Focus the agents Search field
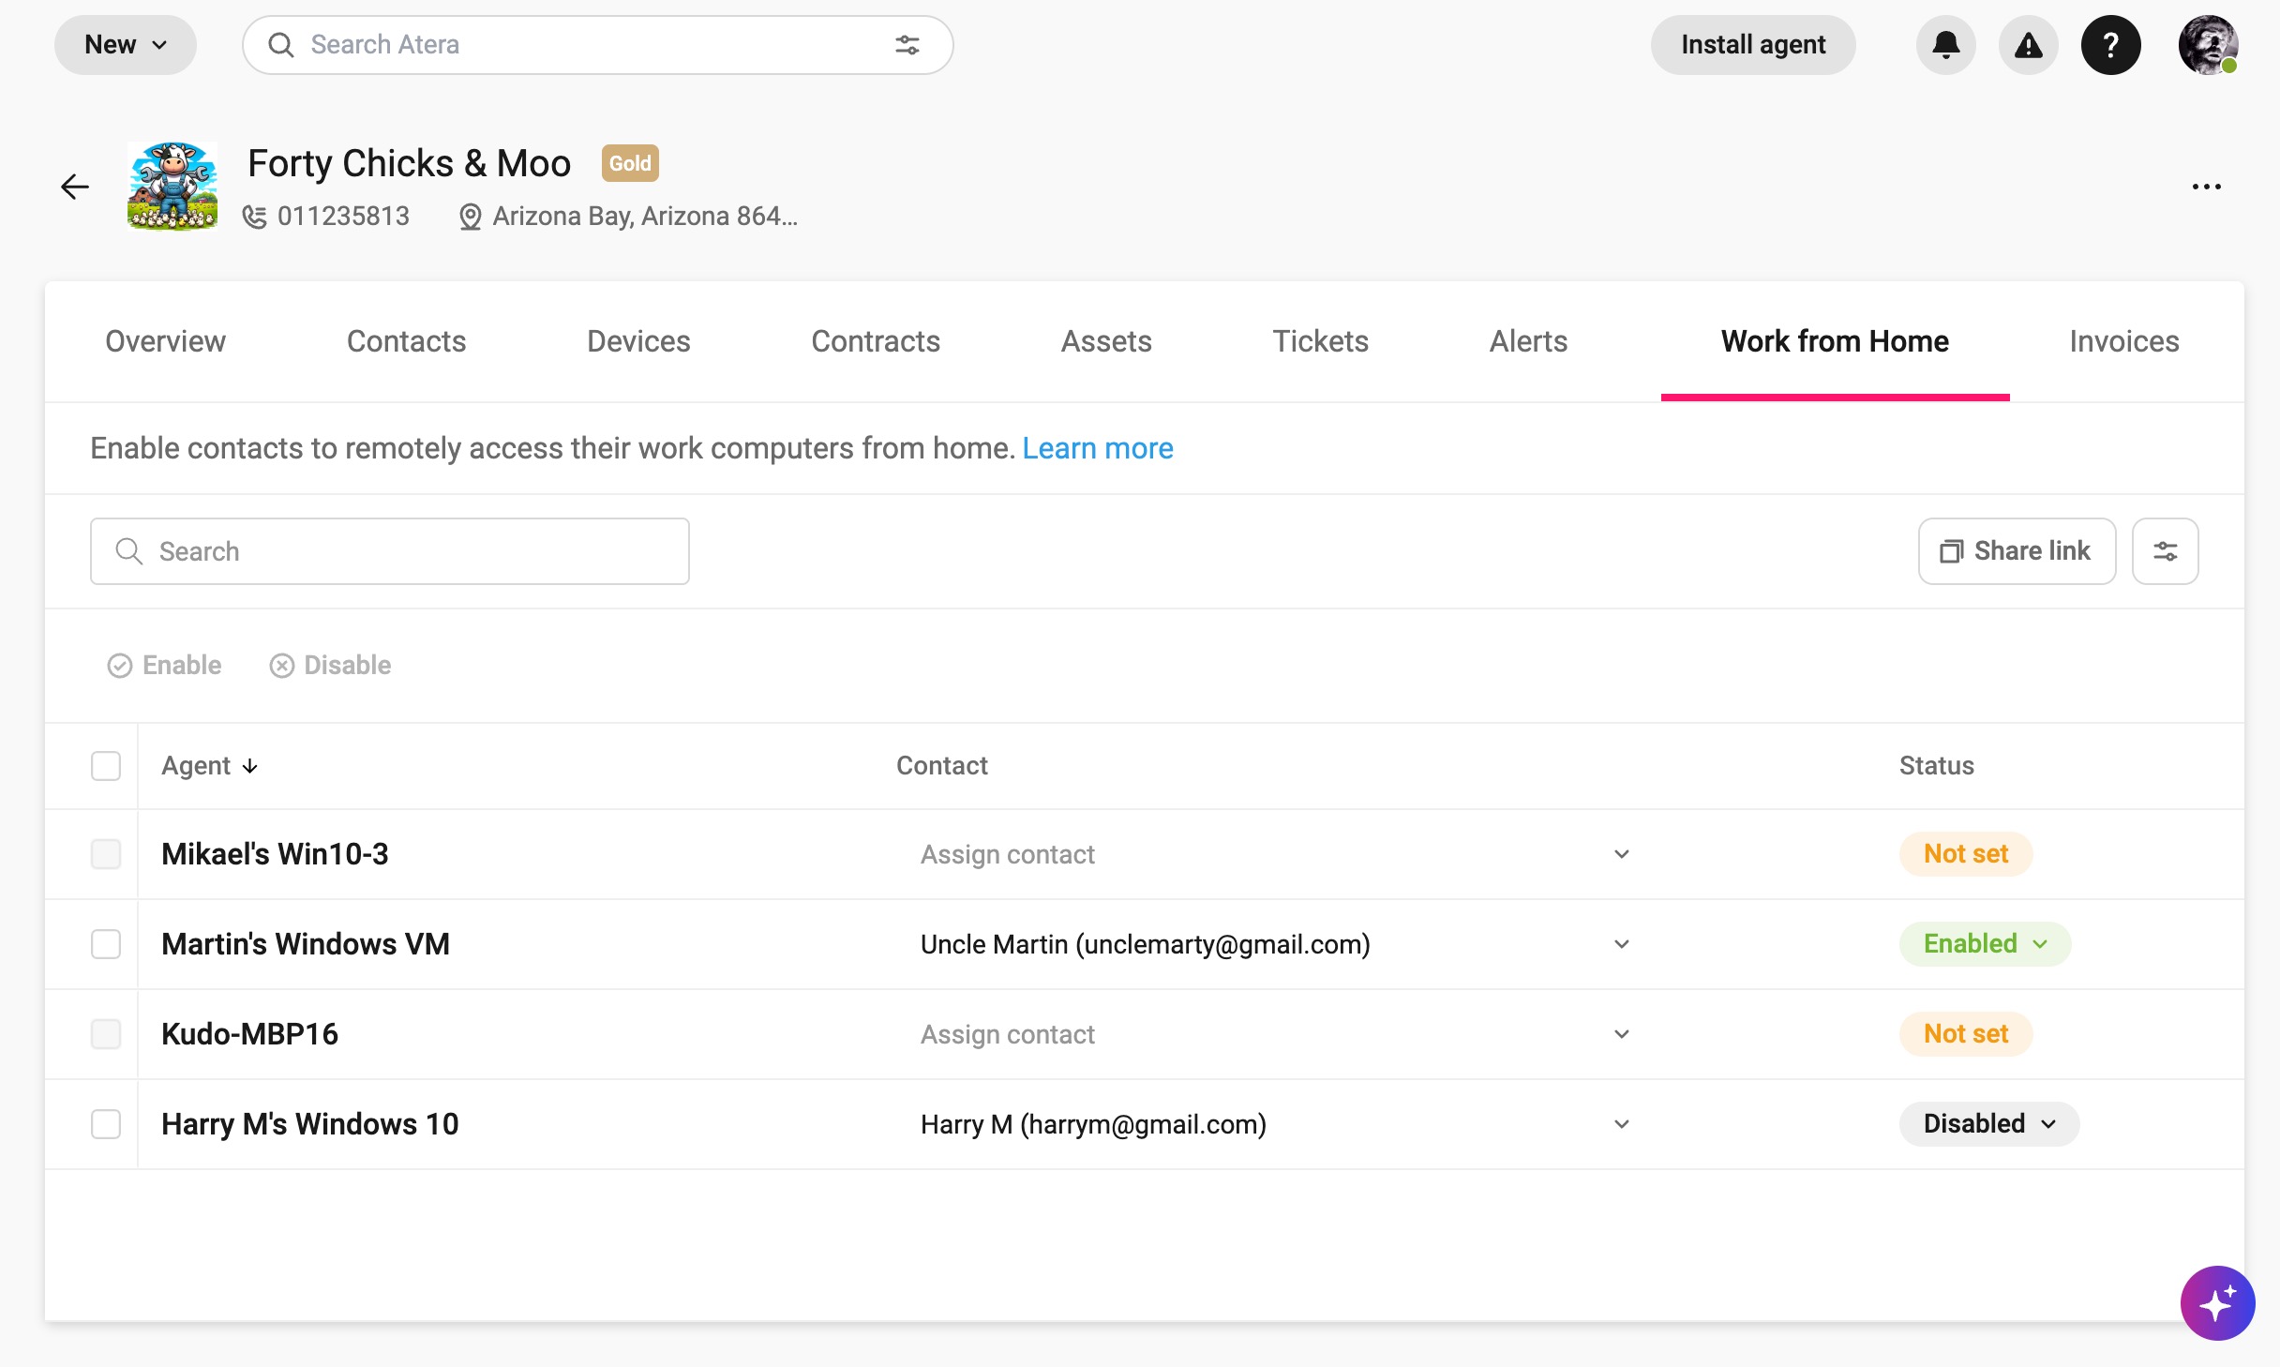2280x1367 pixels. pos(390,551)
